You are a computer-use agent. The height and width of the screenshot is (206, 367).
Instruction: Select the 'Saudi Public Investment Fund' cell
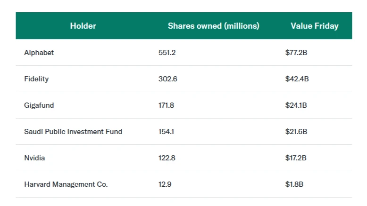tap(73, 132)
